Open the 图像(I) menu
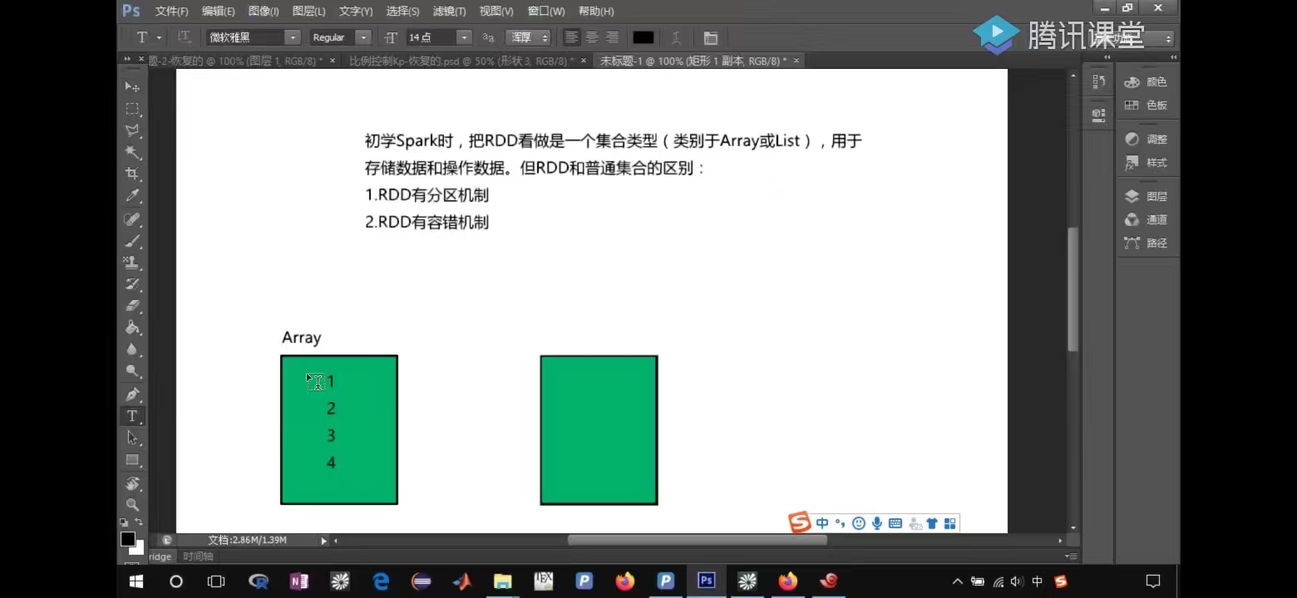The height and width of the screenshot is (598, 1297). pyautogui.click(x=264, y=11)
